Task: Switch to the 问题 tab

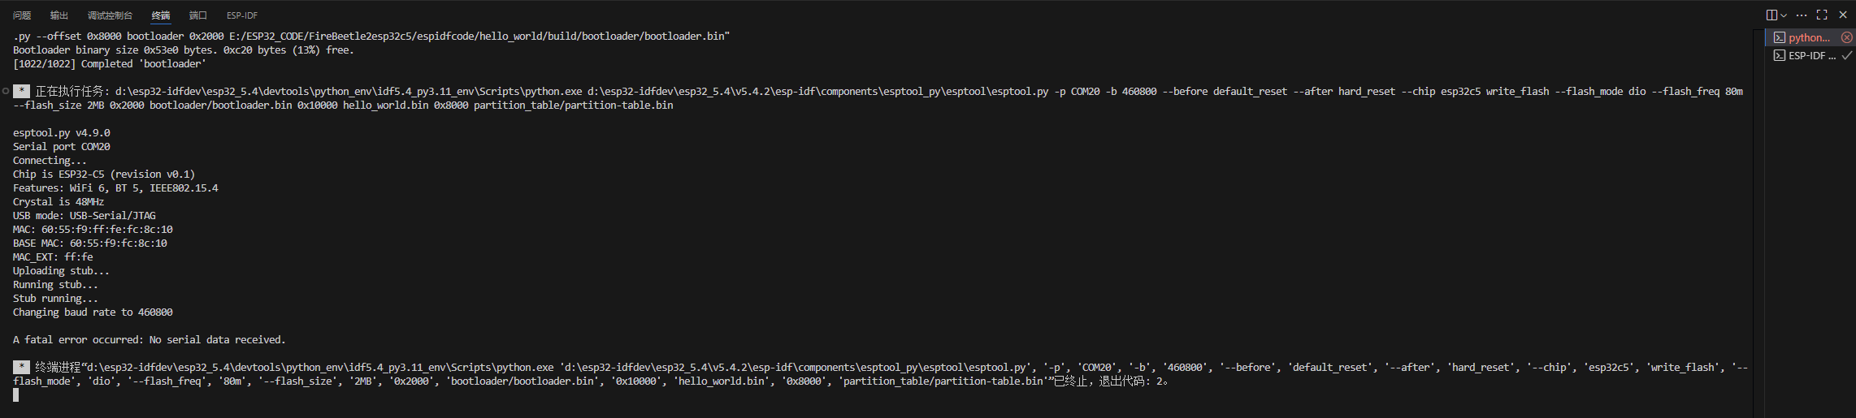Action: click(x=22, y=15)
